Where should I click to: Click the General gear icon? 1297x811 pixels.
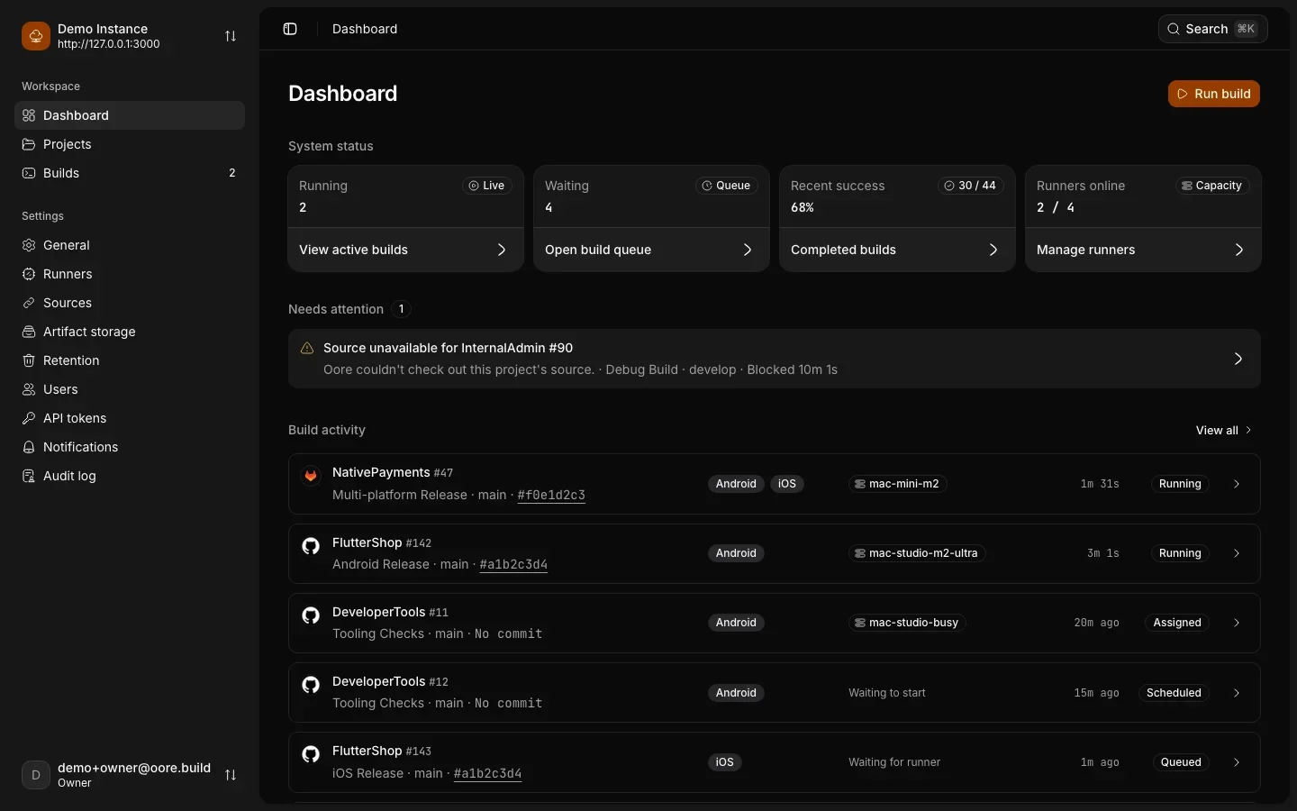click(29, 245)
